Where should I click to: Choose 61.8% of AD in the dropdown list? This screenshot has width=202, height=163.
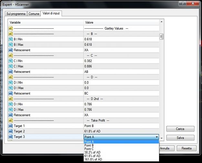click(x=121, y=156)
